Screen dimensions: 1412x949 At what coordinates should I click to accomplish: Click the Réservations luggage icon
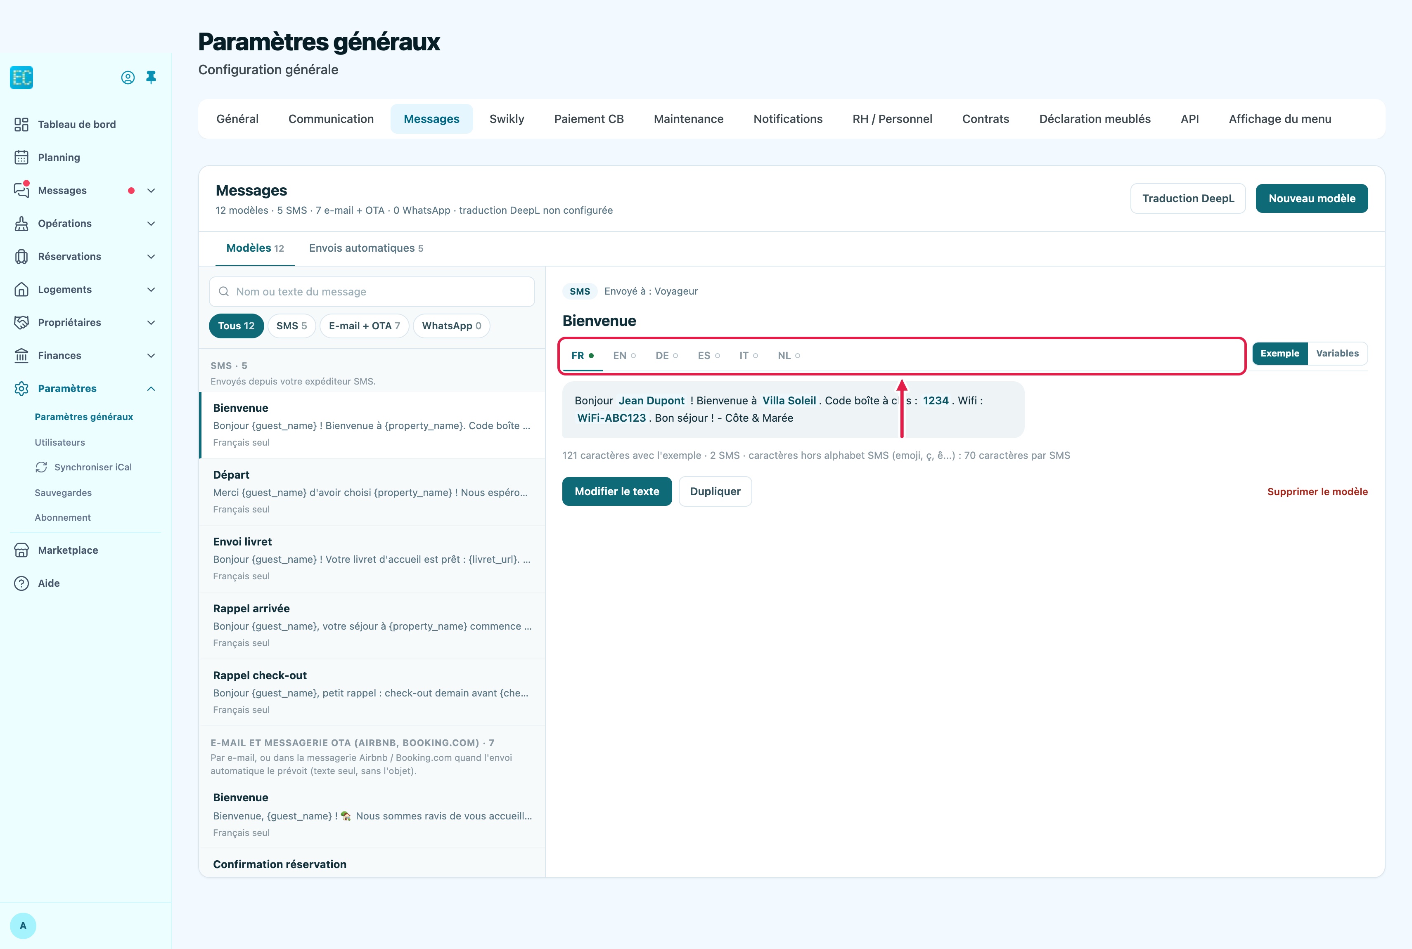pos(21,257)
